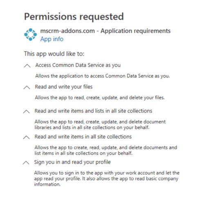The width and height of the screenshot is (213, 207).
Task: Select Sign you in and read your profile heading
Action: coord(72,162)
